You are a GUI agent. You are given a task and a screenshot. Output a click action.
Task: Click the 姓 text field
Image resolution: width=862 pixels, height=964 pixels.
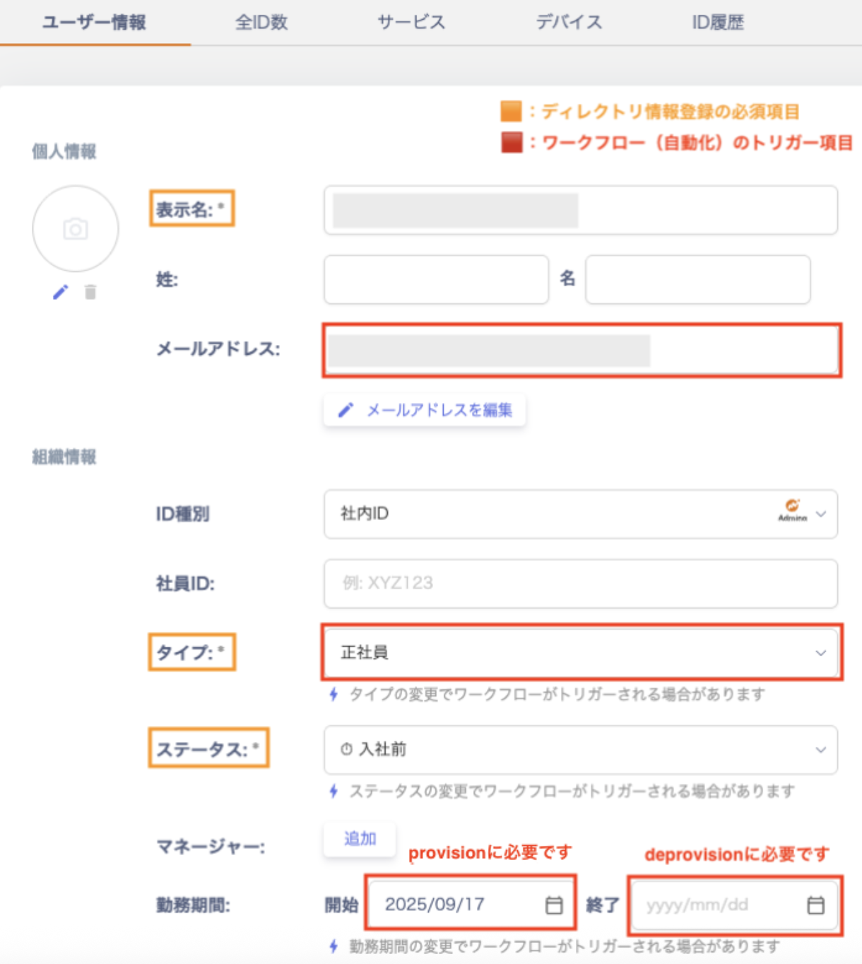[436, 280]
